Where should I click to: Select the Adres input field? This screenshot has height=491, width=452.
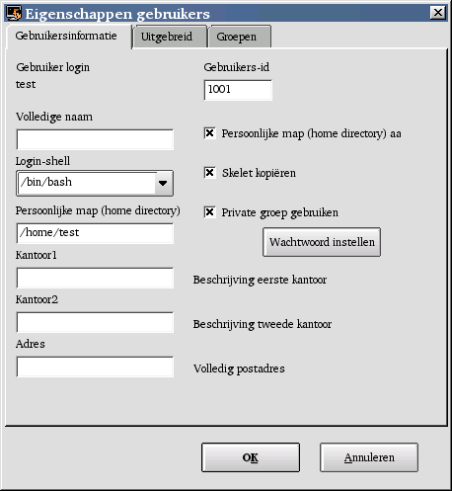tap(95, 367)
